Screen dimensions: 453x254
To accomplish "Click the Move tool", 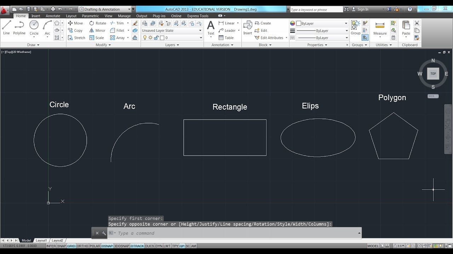I will click(75, 23).
